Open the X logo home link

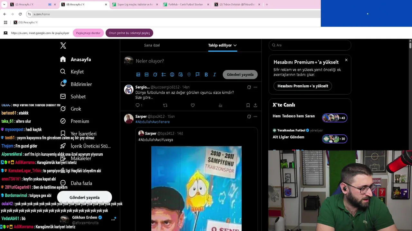tap(63, 46)
